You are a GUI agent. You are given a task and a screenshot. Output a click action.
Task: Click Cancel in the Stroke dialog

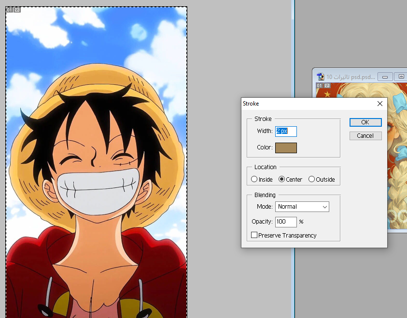pos(365,136)
